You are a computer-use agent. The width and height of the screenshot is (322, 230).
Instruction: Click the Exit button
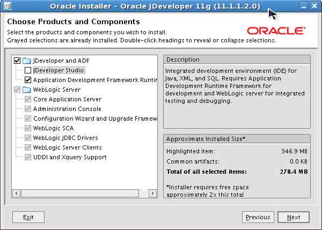pos(28,217)
